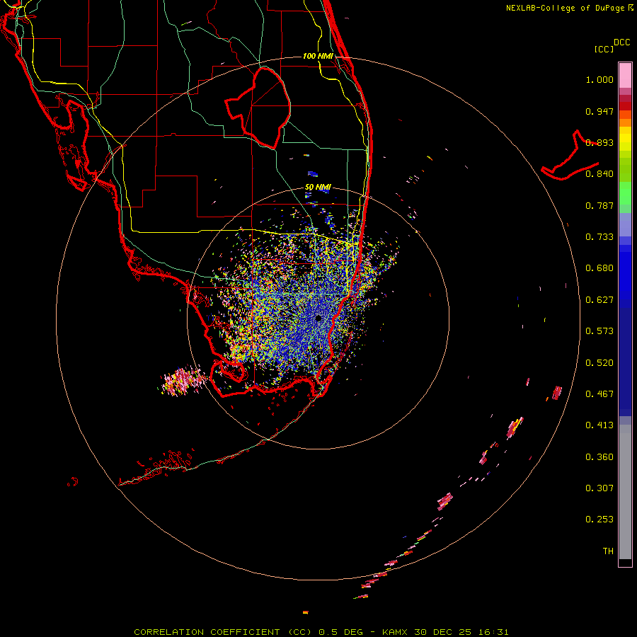This screenshot has width=637, height=637.
Task: Select the 0.360 scale value
Action: click(x=599, y=457)
